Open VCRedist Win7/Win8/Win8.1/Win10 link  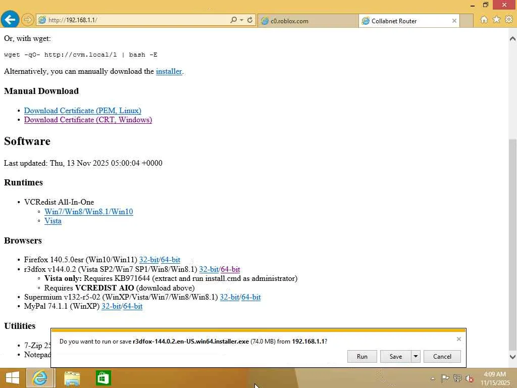(x=89, y=212)
